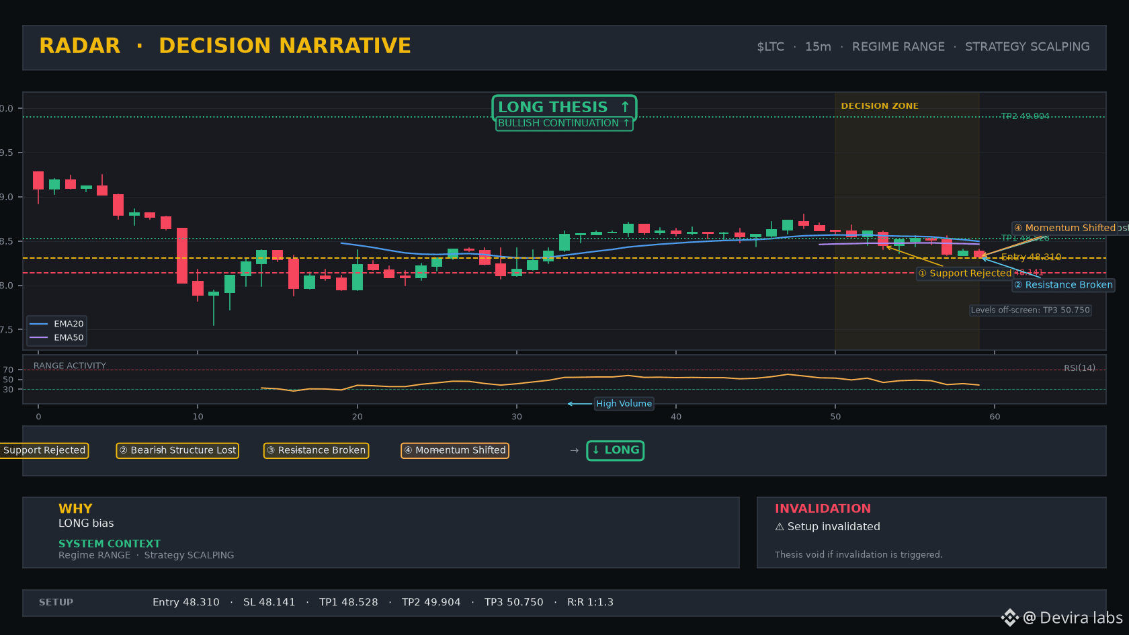The height and width of the screenshot is (635, 1129).
Task: Click the Resistance Broken chart annotation
Action: tap(1063, 285)
